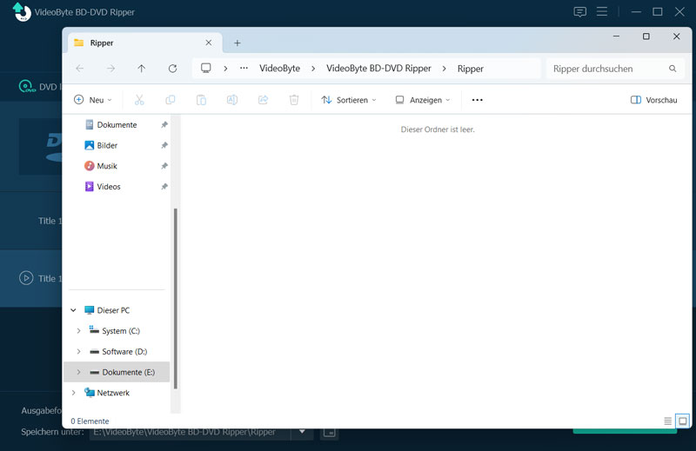Click play icon beside Title in VideoByte
The height and width of the screenshot is (451, 696).
tap(26, 278)
